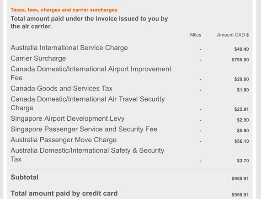Click the Amount CAD $ column header

click(x=233, y=35)
